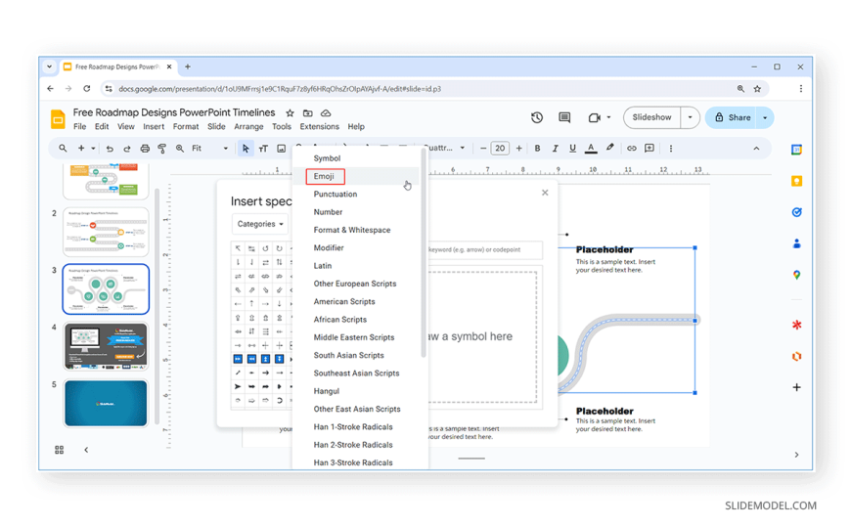Click the insert image icon

coord(281,149)
